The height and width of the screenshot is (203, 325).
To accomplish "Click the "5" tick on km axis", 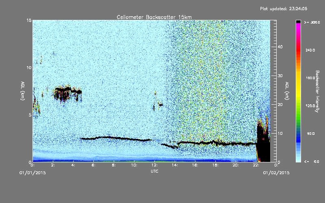I will click(30, 115).
